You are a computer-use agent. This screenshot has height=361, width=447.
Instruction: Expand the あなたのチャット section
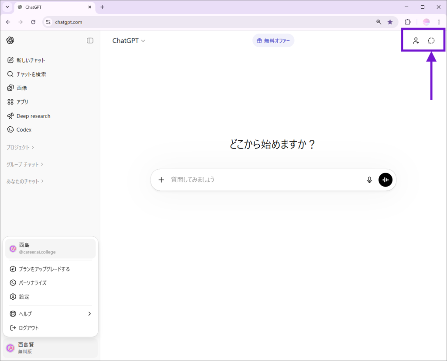[x=25, y=181]
